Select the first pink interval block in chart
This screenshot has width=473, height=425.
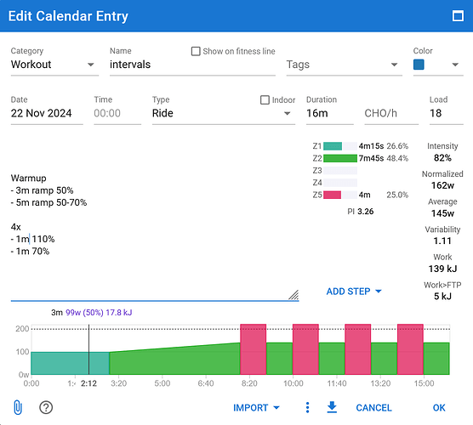pyautogui.click(x=254, y=349)
